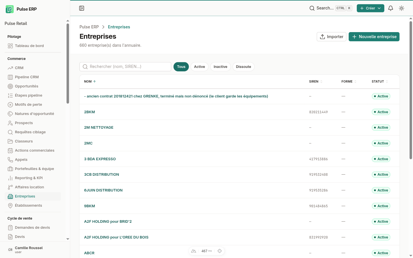Click the Pulse ERP logo icon

point(9,9)
